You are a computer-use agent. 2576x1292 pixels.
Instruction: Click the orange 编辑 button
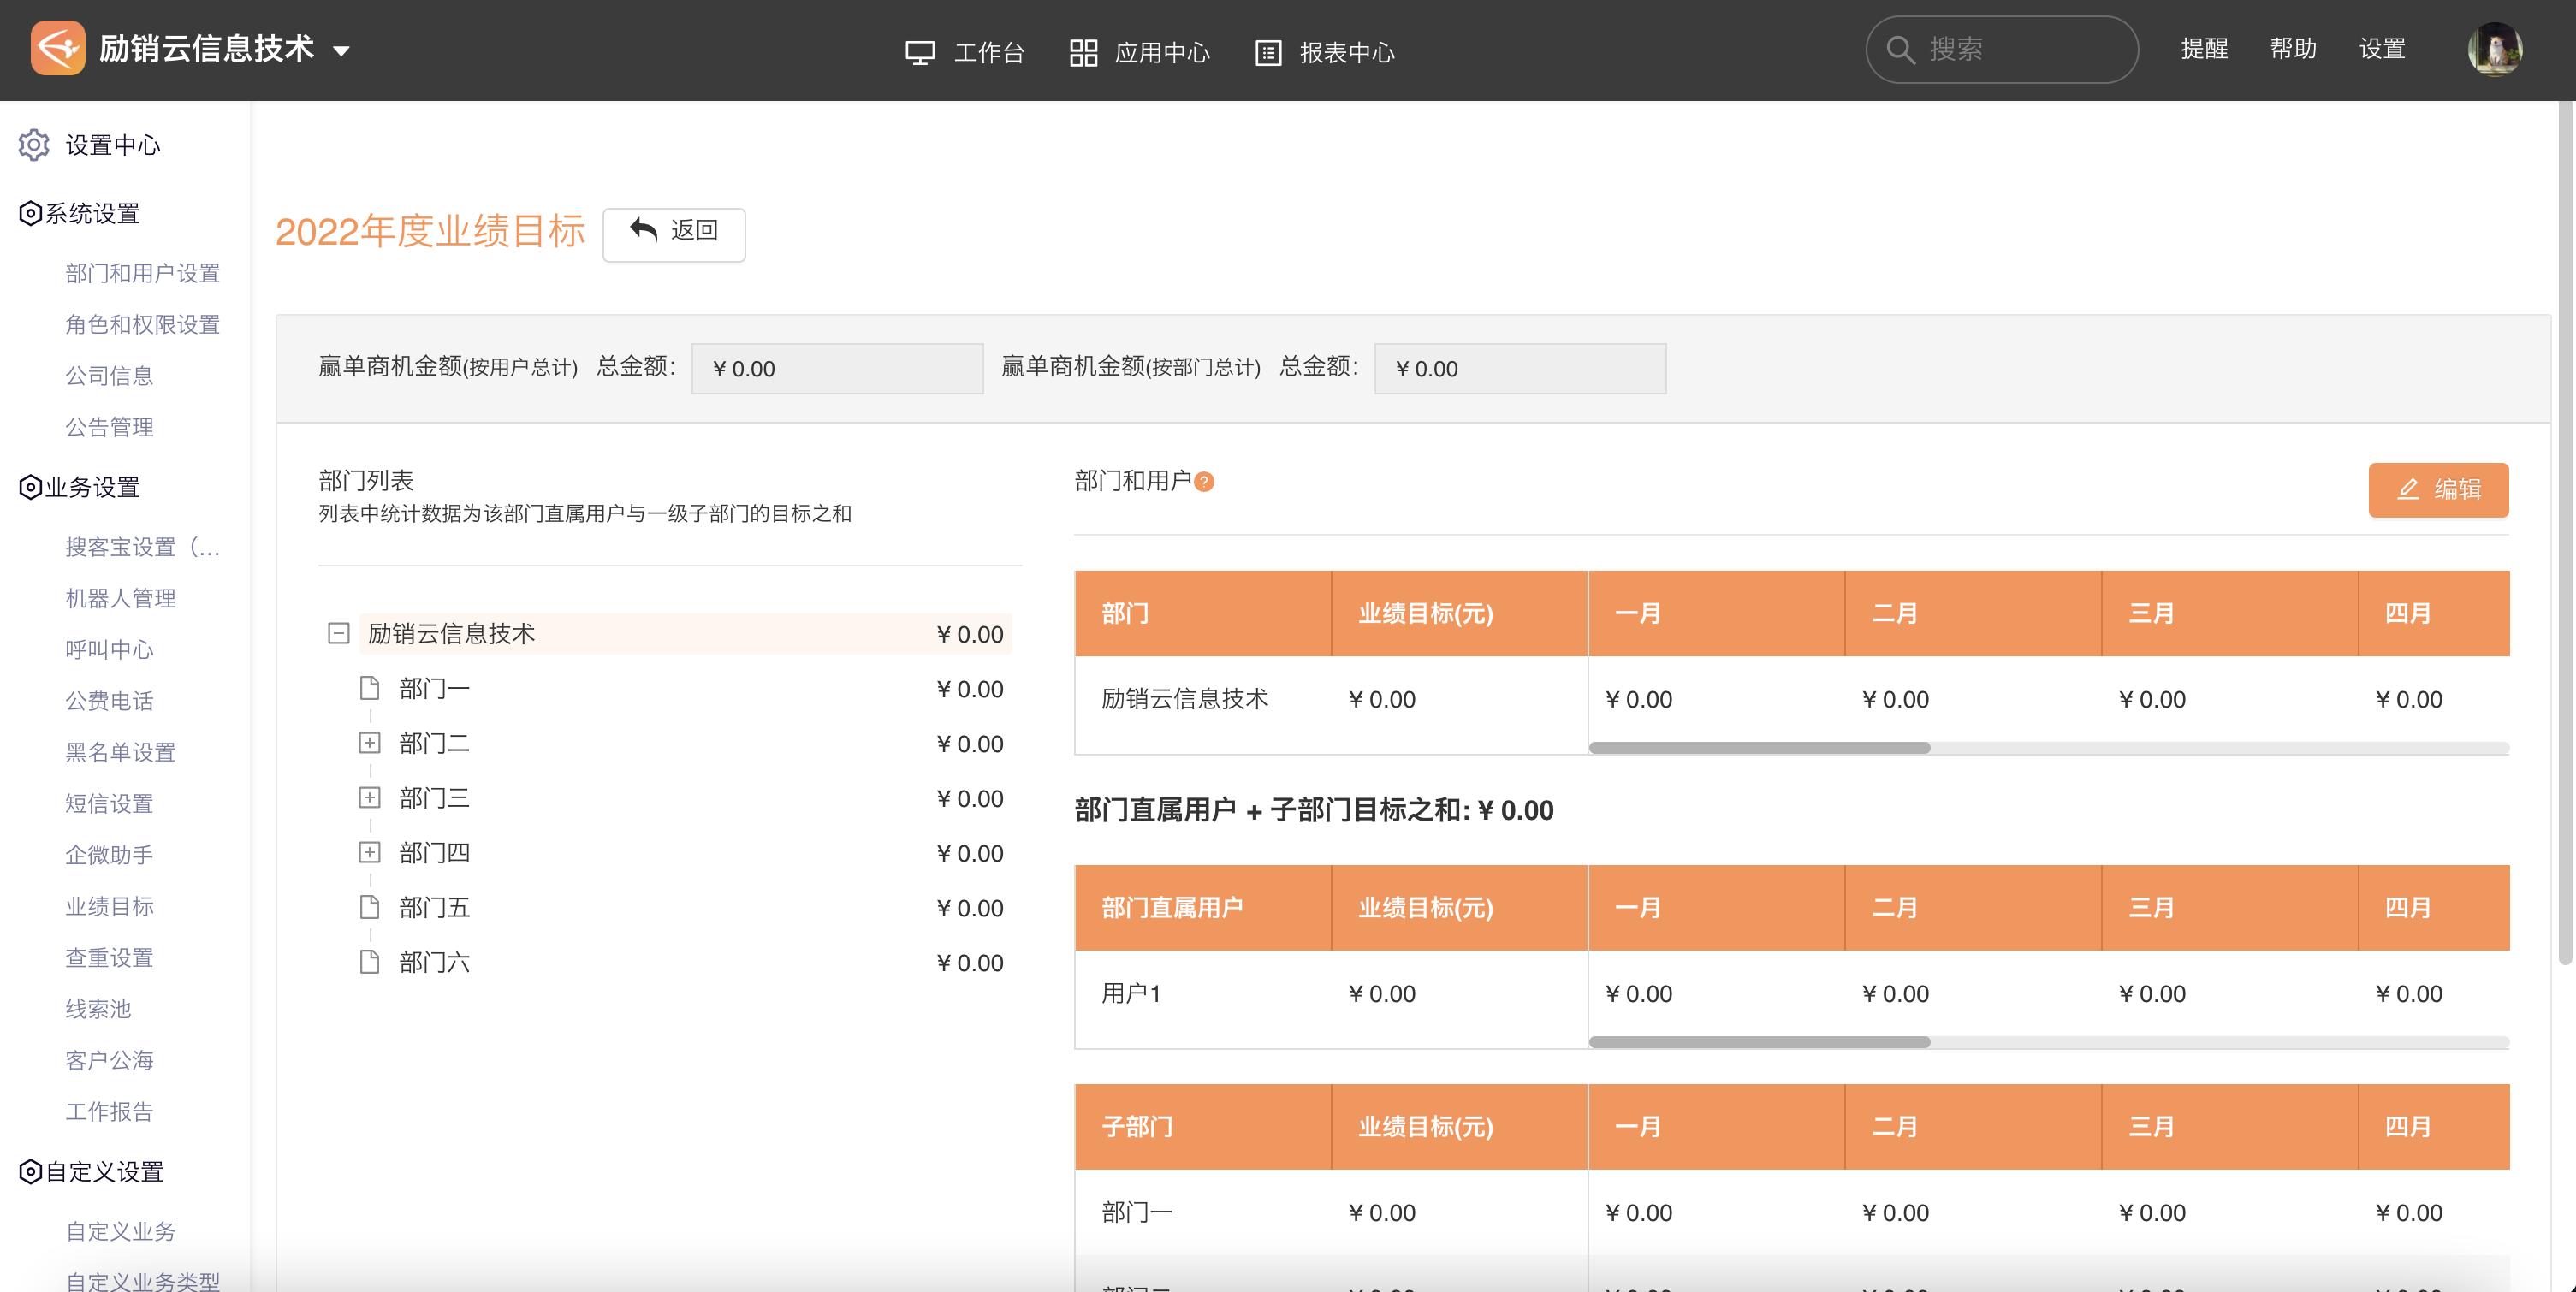2437,489
